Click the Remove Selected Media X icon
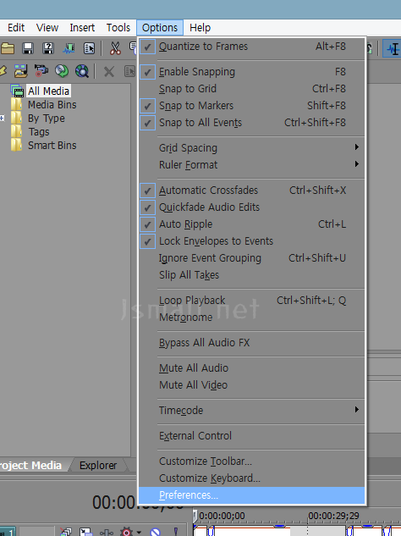This screenshot has width=401, height=536. pos(109,71)
